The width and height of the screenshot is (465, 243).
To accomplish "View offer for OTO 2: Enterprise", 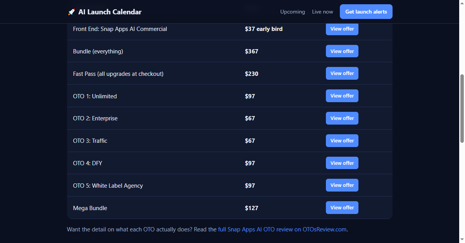I will click(x=342, y=118).
